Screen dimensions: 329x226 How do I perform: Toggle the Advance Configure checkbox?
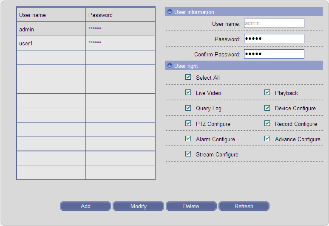point(267,139)
